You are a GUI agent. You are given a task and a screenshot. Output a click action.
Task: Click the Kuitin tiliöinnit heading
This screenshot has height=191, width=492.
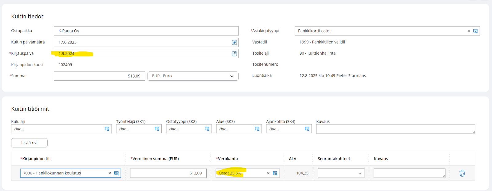pos(30,109)
